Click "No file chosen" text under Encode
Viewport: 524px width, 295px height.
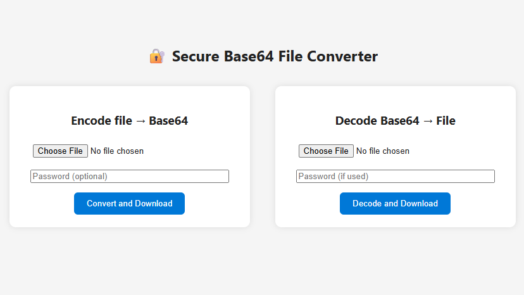click(117, 151)
